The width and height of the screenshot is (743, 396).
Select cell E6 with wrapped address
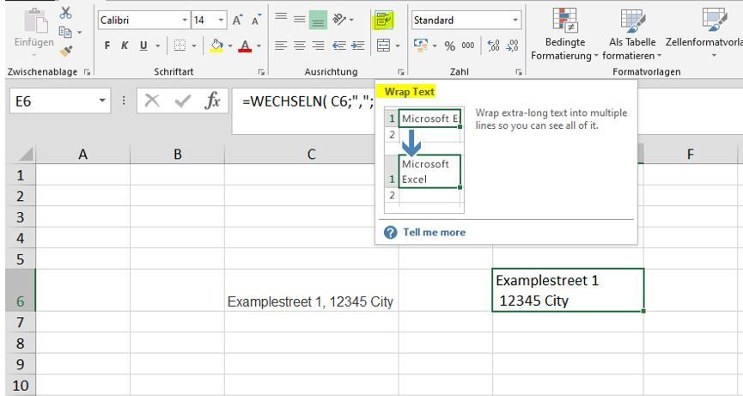(568, 289)
